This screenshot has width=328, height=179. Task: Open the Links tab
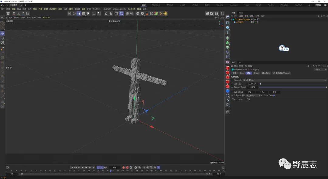256,73
